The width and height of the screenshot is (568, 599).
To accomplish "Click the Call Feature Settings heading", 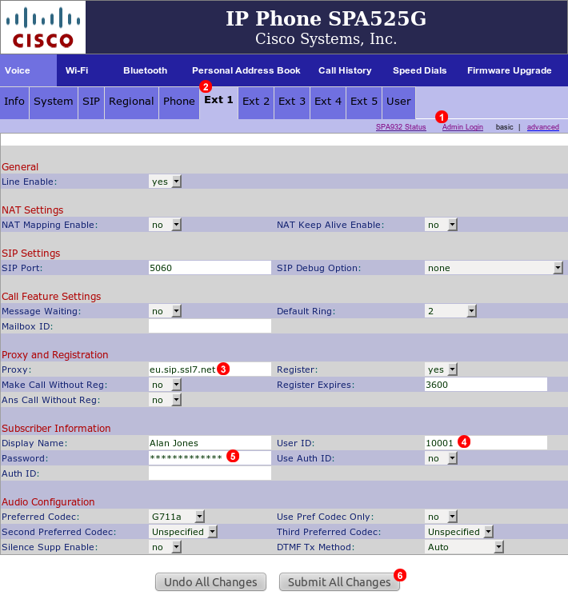I will pos(51,297).
